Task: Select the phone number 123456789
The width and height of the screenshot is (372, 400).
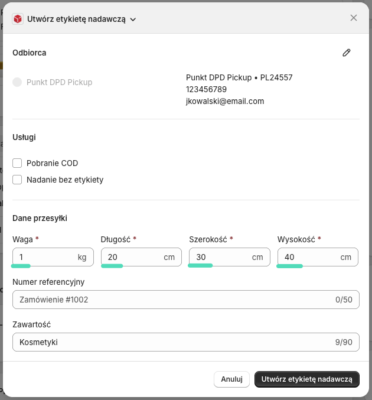Action: (206, 89)
